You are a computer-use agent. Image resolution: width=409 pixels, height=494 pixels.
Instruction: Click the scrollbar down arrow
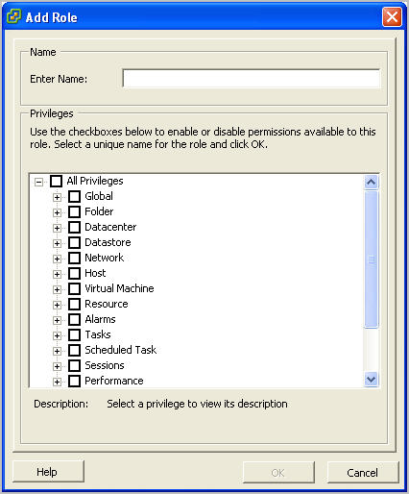[372, 380]
